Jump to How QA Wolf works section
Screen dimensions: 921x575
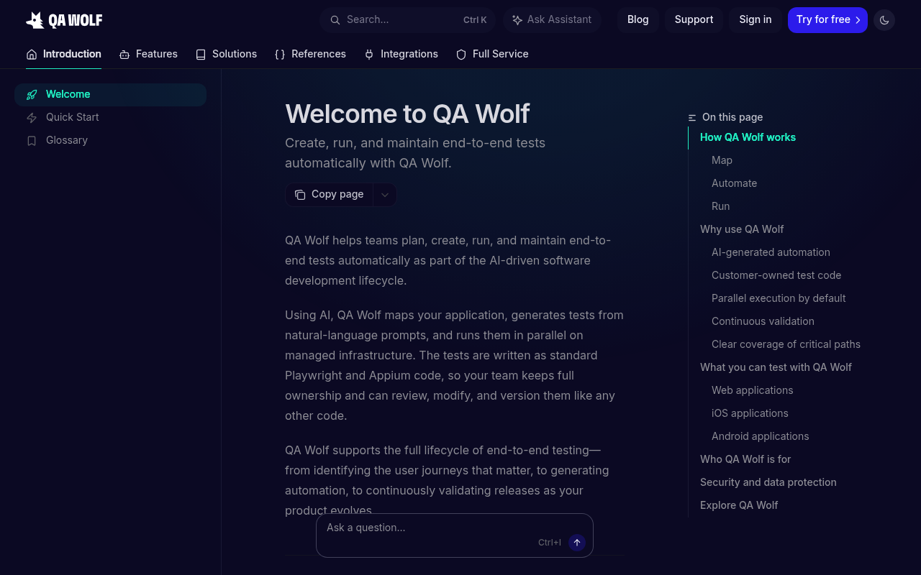(x=748, y=137)
